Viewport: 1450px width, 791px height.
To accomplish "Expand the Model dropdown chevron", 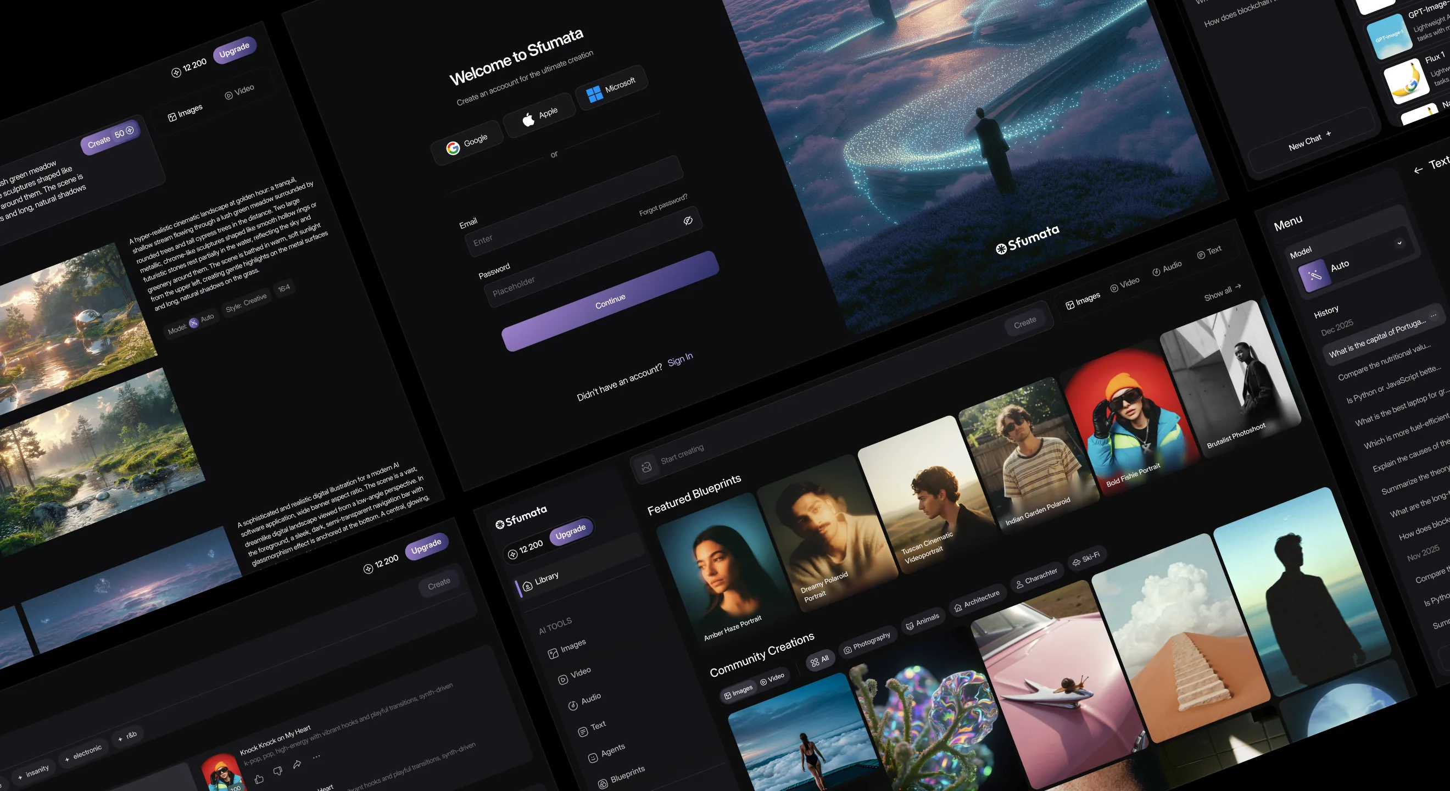I will [x=1399, y=243].
